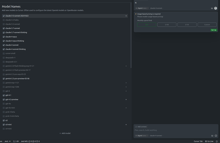Viewport: 220px width, 143px height.
Task: Enable claude-3.5-haiku model
Action: coord(4,20)
